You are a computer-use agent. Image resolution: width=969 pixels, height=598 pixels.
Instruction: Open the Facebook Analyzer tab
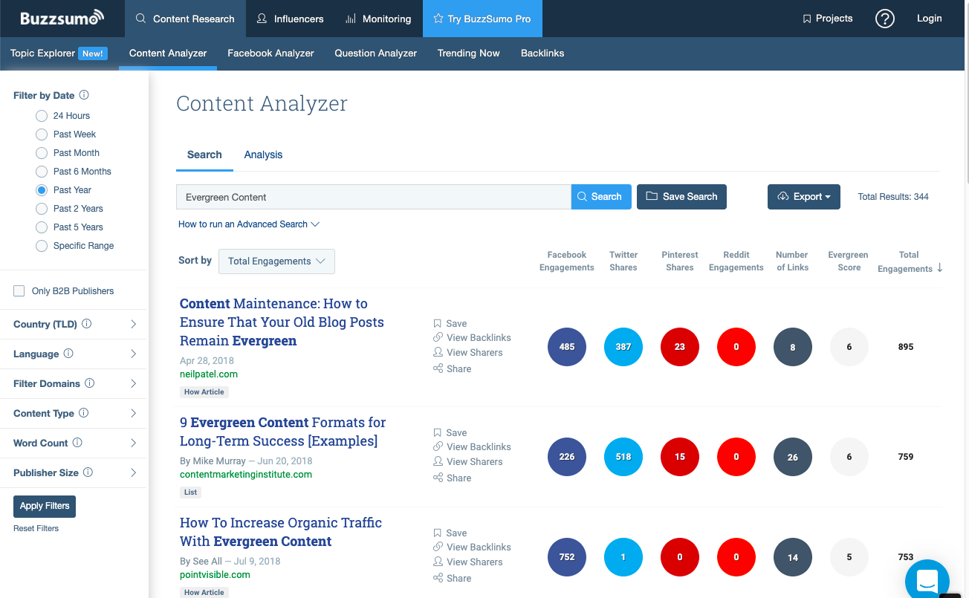click(270, 53)
